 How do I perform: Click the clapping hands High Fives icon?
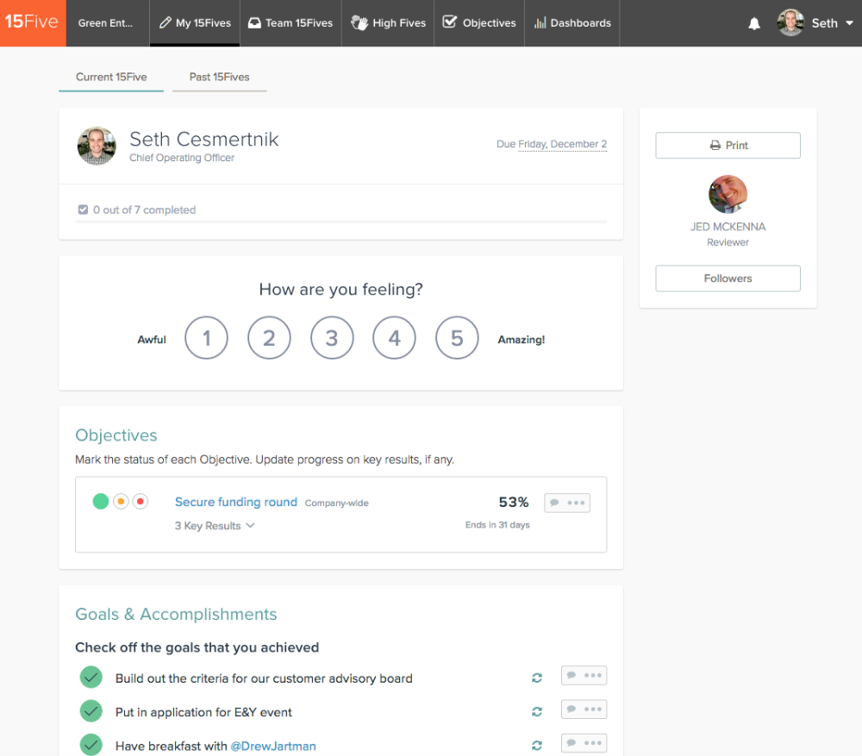pos(359,22)
